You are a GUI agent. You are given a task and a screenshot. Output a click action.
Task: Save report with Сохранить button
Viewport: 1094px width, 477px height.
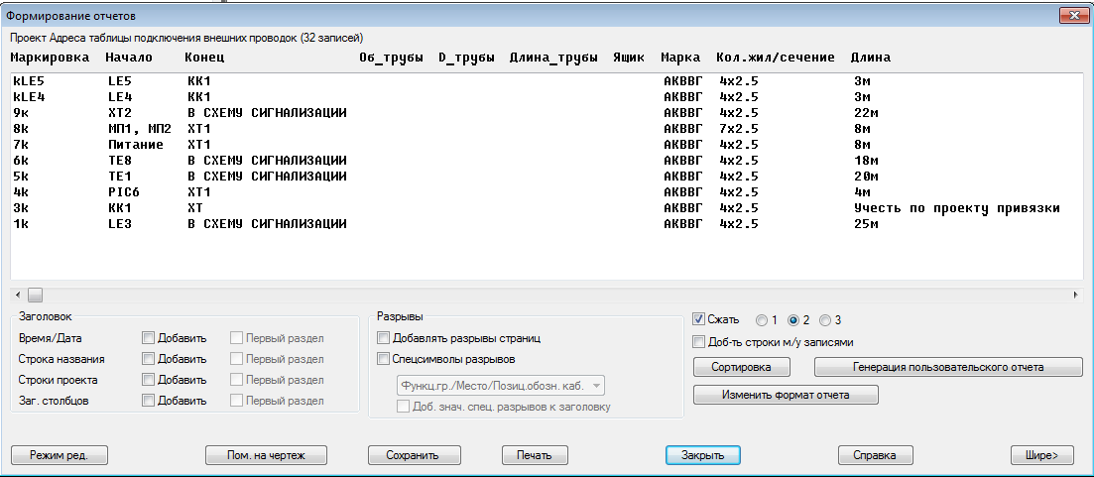[415, 455]
